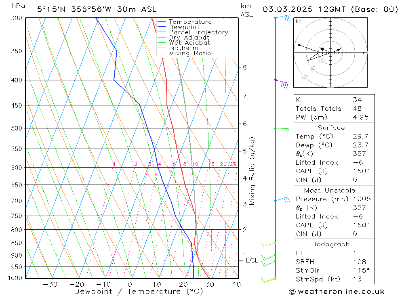Viewport: 404px width, 296px height.
Task: Click the 1000 hPa surface wind barb
Action: (269, 280)
